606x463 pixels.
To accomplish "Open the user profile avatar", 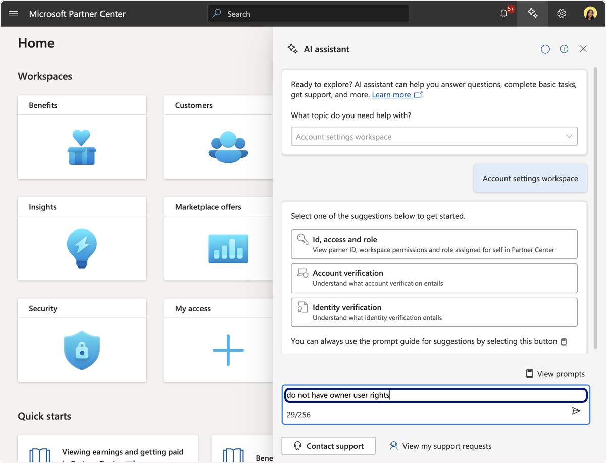I will click(x=590, y=14).
